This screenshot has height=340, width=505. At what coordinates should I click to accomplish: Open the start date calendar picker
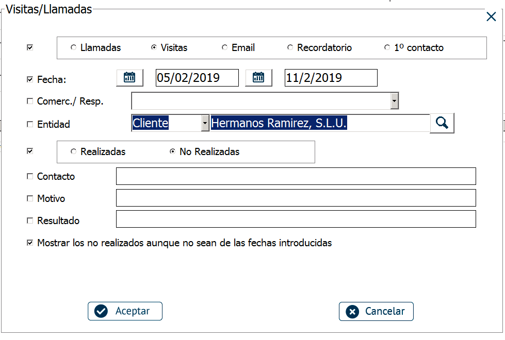point(129,78)
